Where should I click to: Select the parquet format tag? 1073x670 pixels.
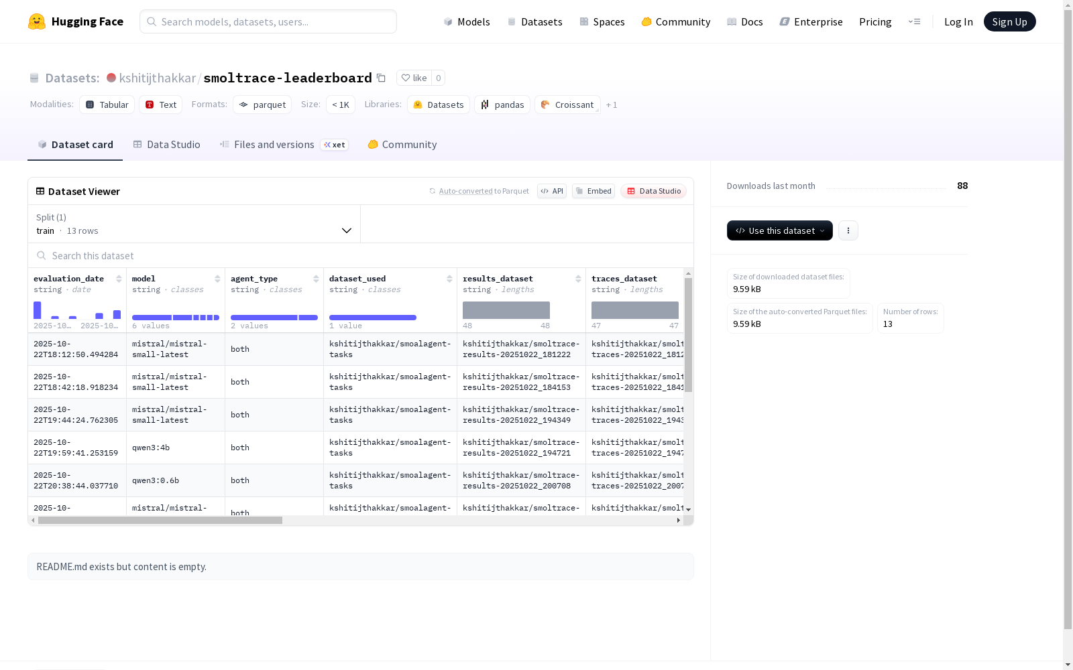pos(262,105)
